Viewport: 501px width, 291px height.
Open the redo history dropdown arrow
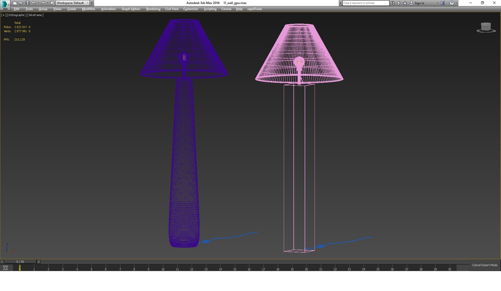click(47, 3)
